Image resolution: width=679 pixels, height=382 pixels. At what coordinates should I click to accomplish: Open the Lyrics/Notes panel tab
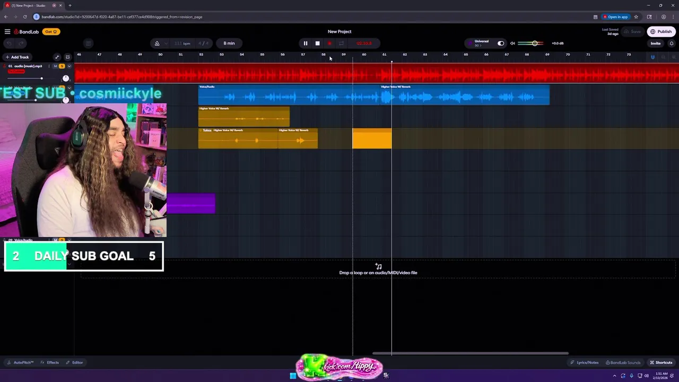click(x=584, y=362)
